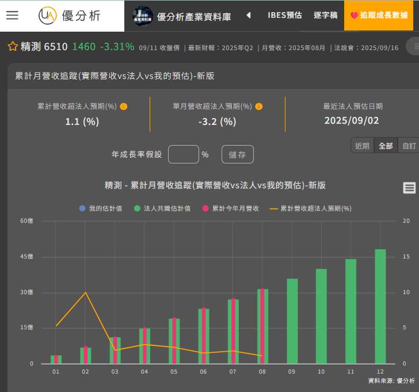This screenshot has height=392, width=419.
Task: Click the -3.31% price change
Action: click(117, 47)
